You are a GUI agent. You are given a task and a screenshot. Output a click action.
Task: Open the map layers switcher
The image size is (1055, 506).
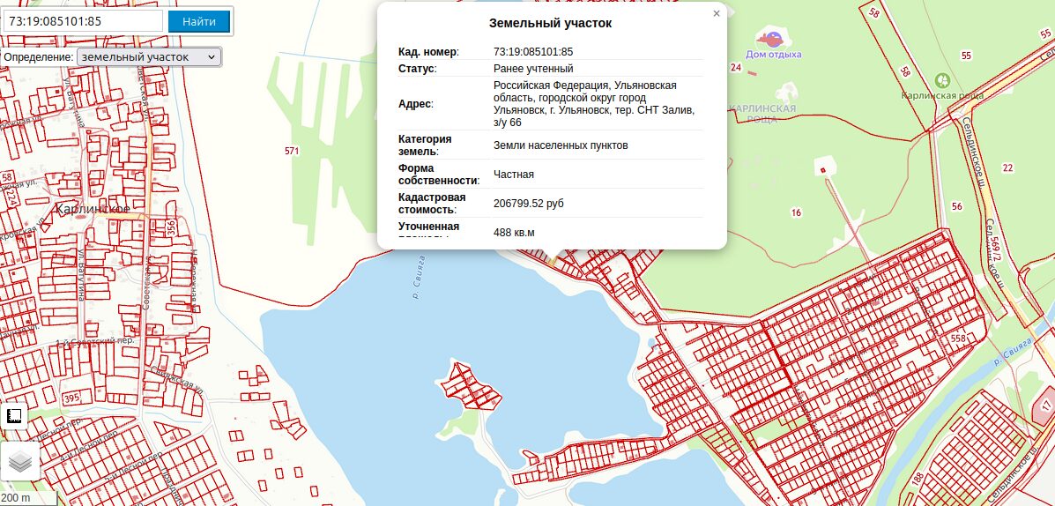19,461
